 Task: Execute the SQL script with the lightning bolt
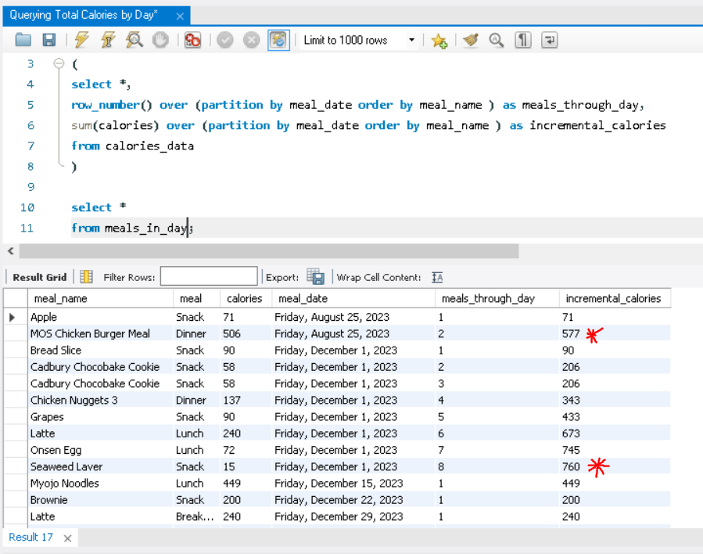click(x=81, y=40)
